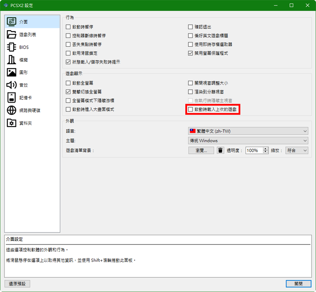The image size is (316, 292).
Task: Click the PCSX2 title bar logo icon
Action: point(6,5)
